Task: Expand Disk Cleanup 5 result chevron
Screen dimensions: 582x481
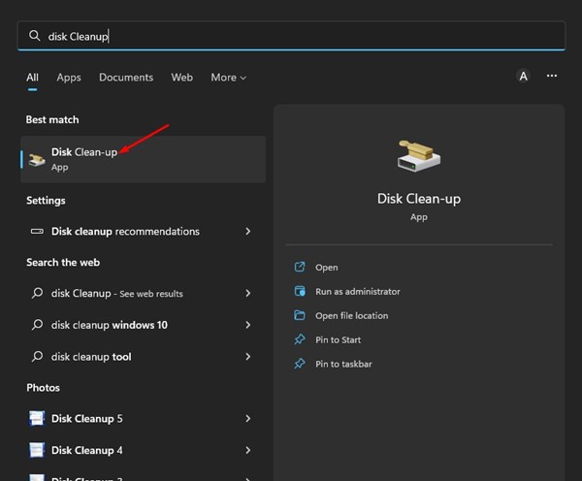Action: click(x=248, y=418)
